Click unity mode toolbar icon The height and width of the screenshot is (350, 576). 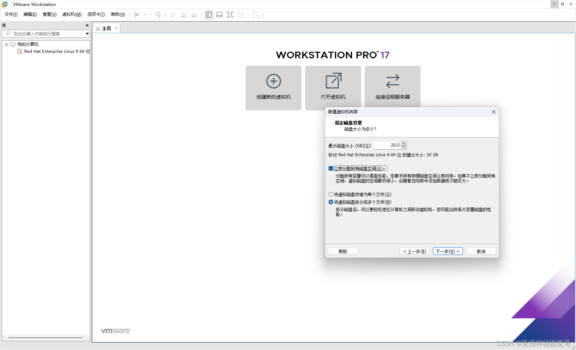point(240,15)
